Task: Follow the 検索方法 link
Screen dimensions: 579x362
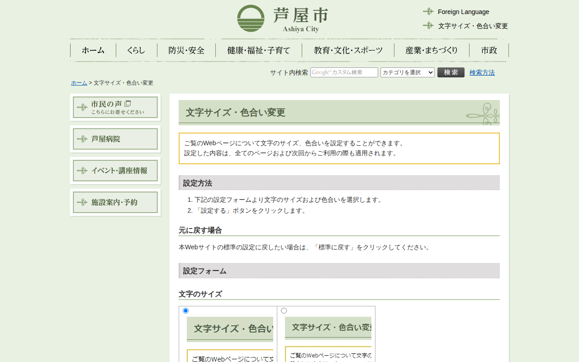Action: point(482,72)
